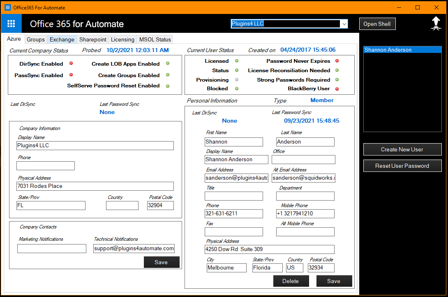This screenshot has width=448, height=297.
Task: Select Shannon Anderson in the user list
Action: point(402,50)
